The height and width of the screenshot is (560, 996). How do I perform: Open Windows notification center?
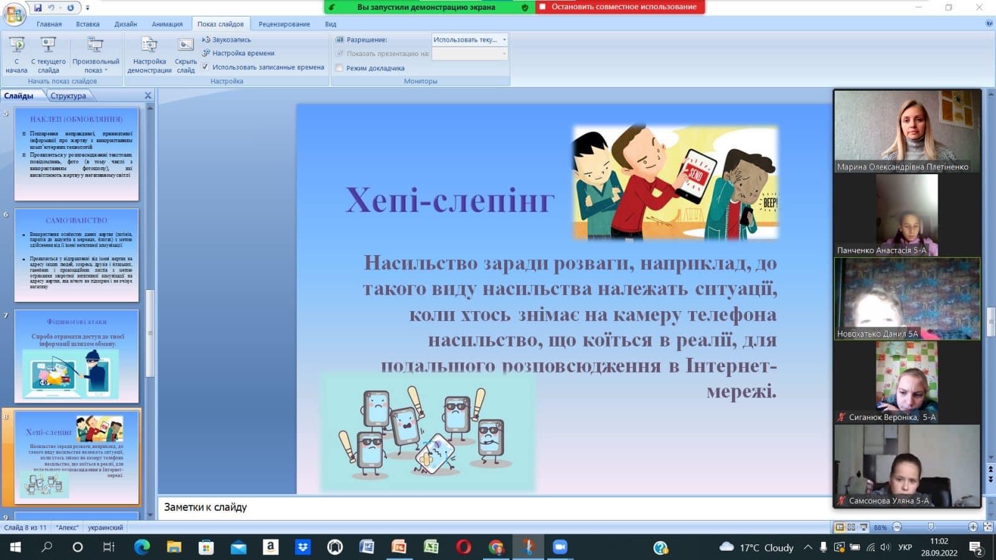976,548
